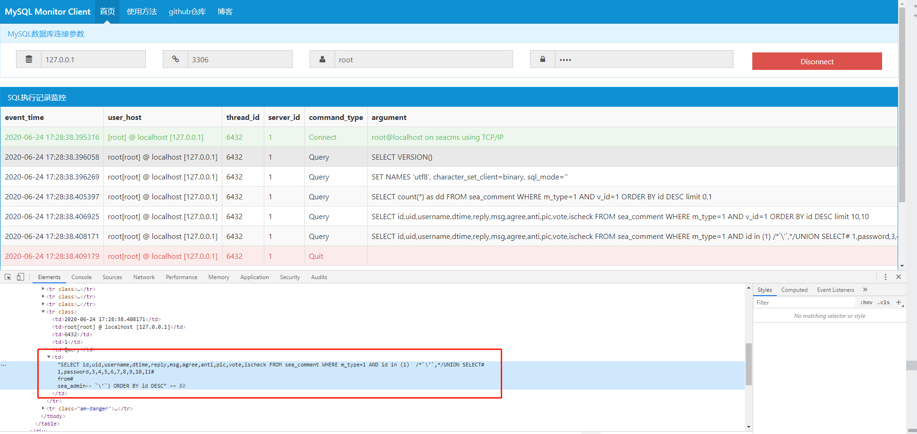This screenshot has width=917, height=434.
Task: Click the user icon beside root
Action: tap(322, 60)
